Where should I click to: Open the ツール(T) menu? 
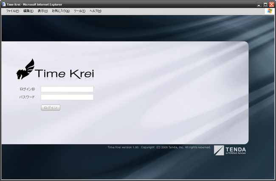[x=79, y=11]
